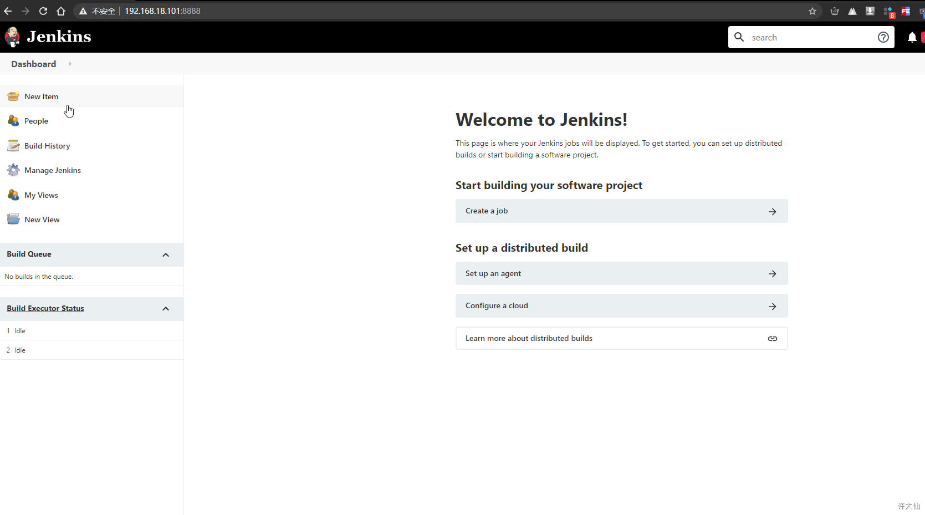The height and width of the screenshot is (515, 925).
Task: Click the Build History notepad icon
Action: point(13,146)
